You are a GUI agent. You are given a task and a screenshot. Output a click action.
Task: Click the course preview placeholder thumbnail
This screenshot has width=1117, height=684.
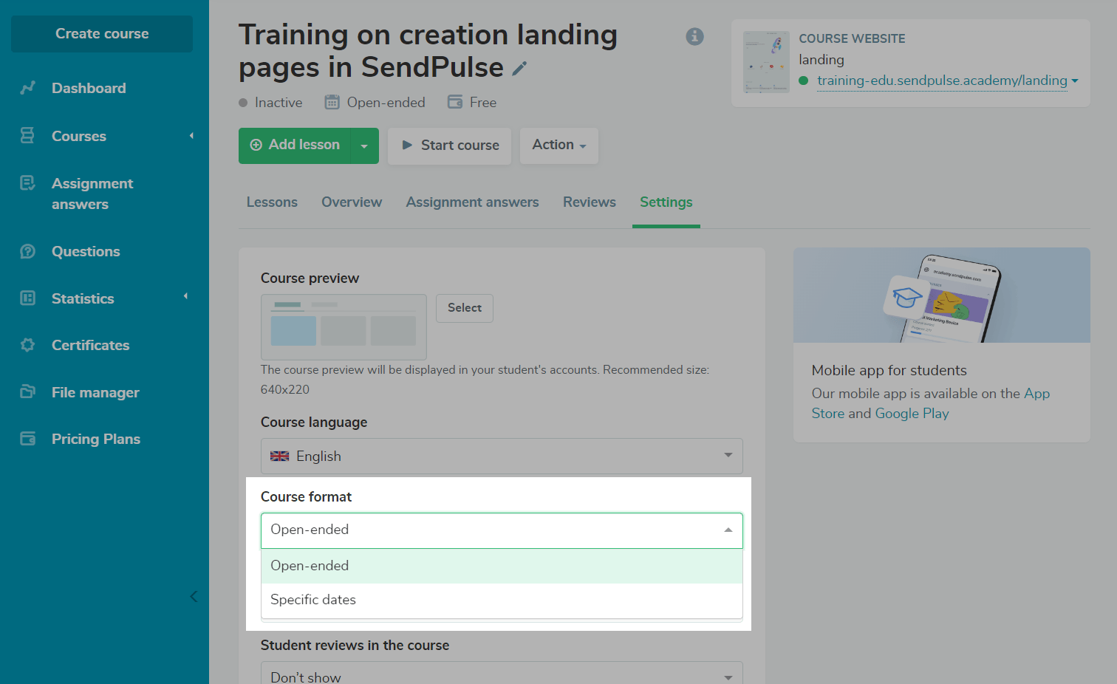tap(344, 326)
